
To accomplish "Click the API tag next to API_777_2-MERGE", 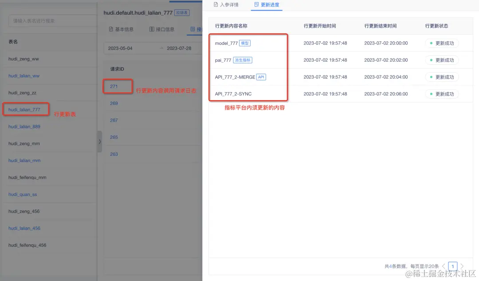I will tap(261, 77).
